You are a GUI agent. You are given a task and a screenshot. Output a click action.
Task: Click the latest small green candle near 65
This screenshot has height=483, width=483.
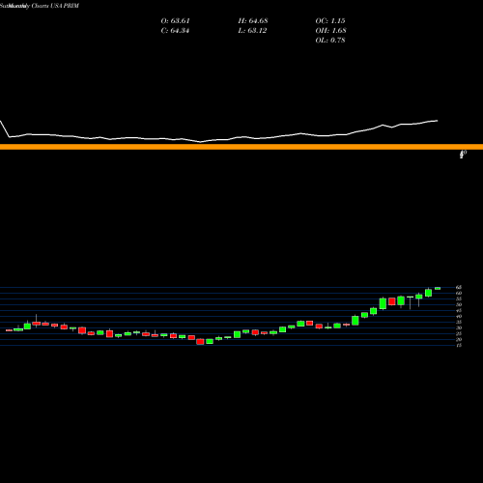pyautogui.click(x=438, y=288)
